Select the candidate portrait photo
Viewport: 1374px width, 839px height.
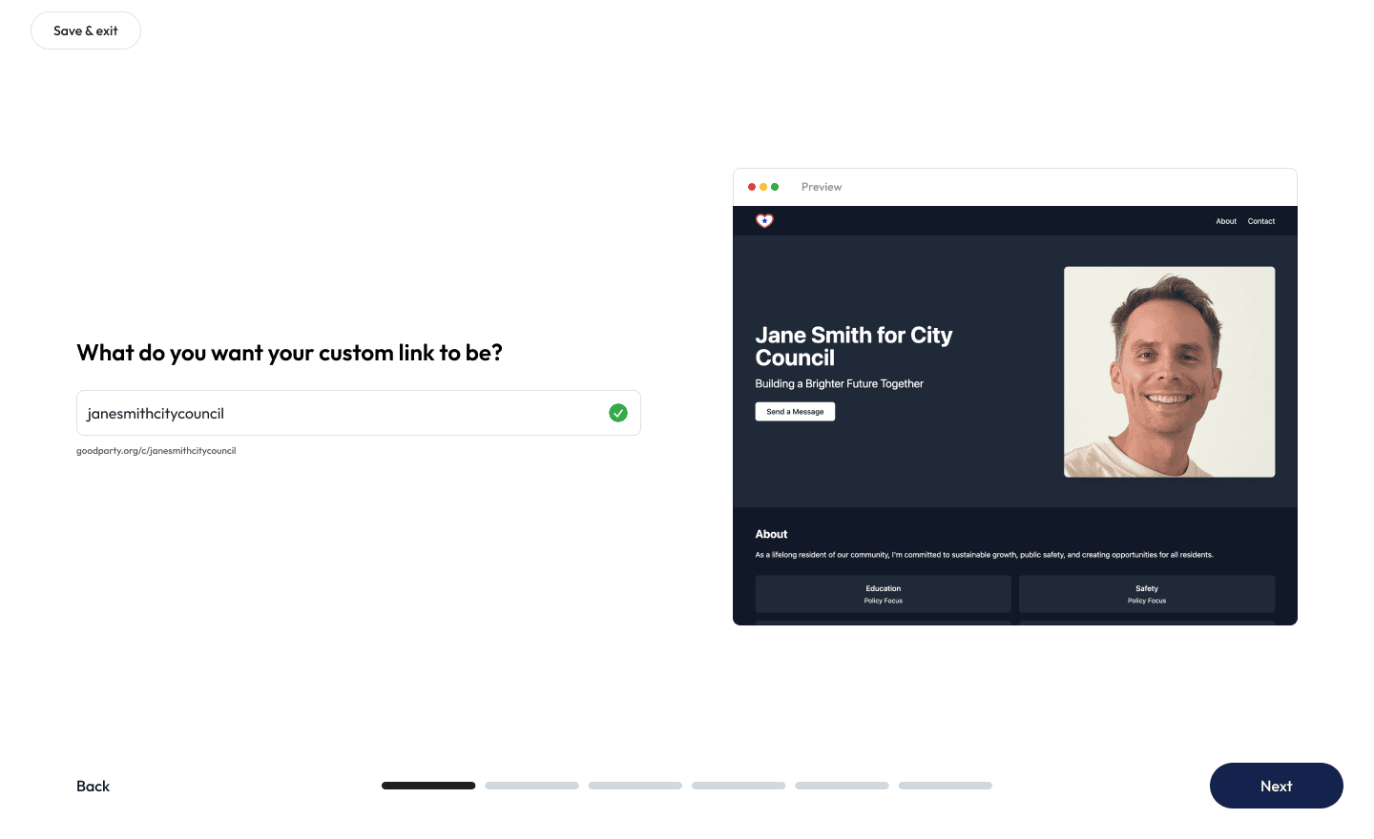pos(1169,372)
